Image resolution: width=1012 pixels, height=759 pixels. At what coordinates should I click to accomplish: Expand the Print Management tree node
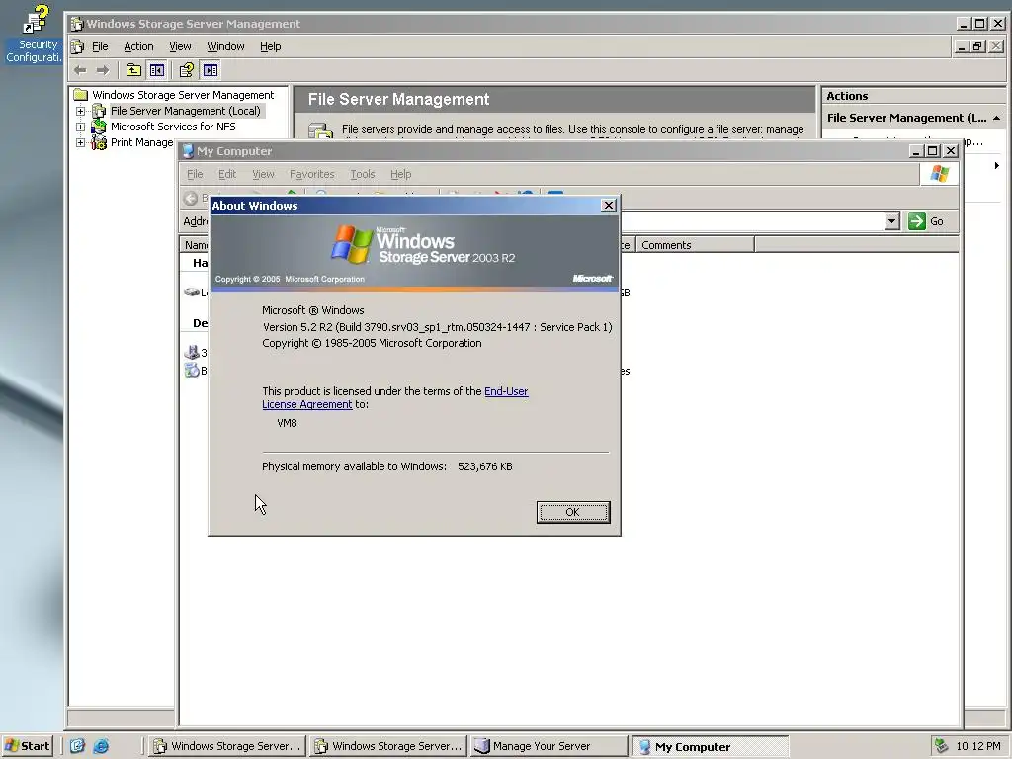click(81, 142)
